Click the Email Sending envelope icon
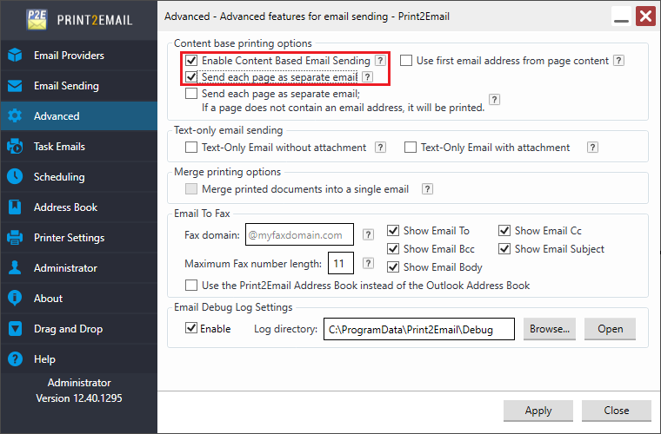Viewport: 661px width, 434px height. tap(15, 86)
